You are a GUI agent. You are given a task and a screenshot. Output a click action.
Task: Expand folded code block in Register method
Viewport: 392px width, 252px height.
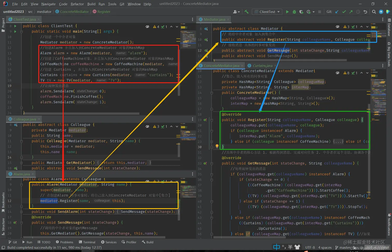click(x=338, y=142)
